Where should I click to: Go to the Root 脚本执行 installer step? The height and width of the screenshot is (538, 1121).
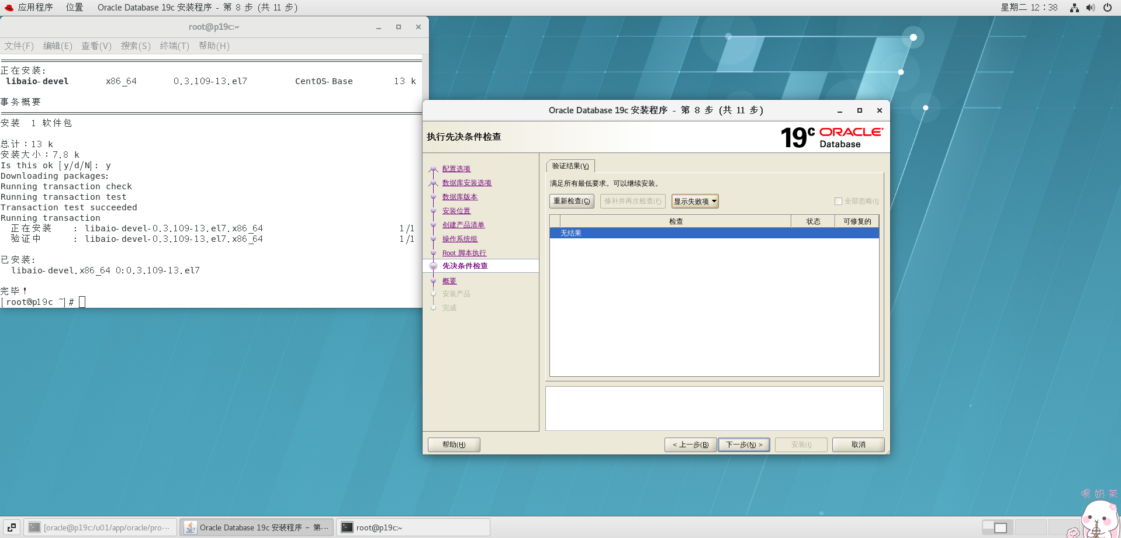(465, 253)
